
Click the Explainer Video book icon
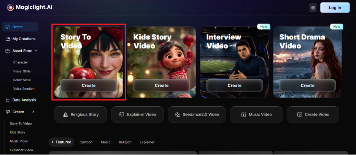(x=122, y=114)
